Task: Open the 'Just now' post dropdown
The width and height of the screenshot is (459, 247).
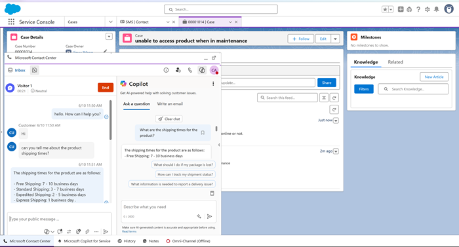Action: click(x=336, y=121)
